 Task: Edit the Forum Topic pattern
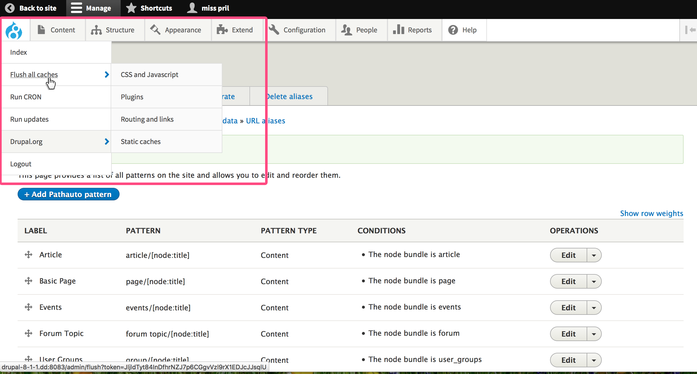(x=568, y=334)
